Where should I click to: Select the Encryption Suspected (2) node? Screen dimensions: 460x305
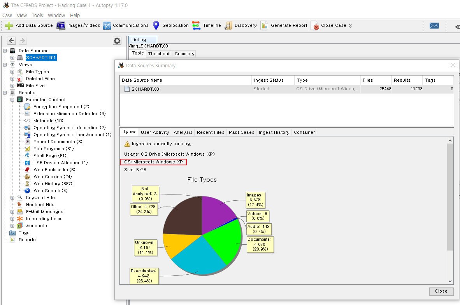point(61,107)
